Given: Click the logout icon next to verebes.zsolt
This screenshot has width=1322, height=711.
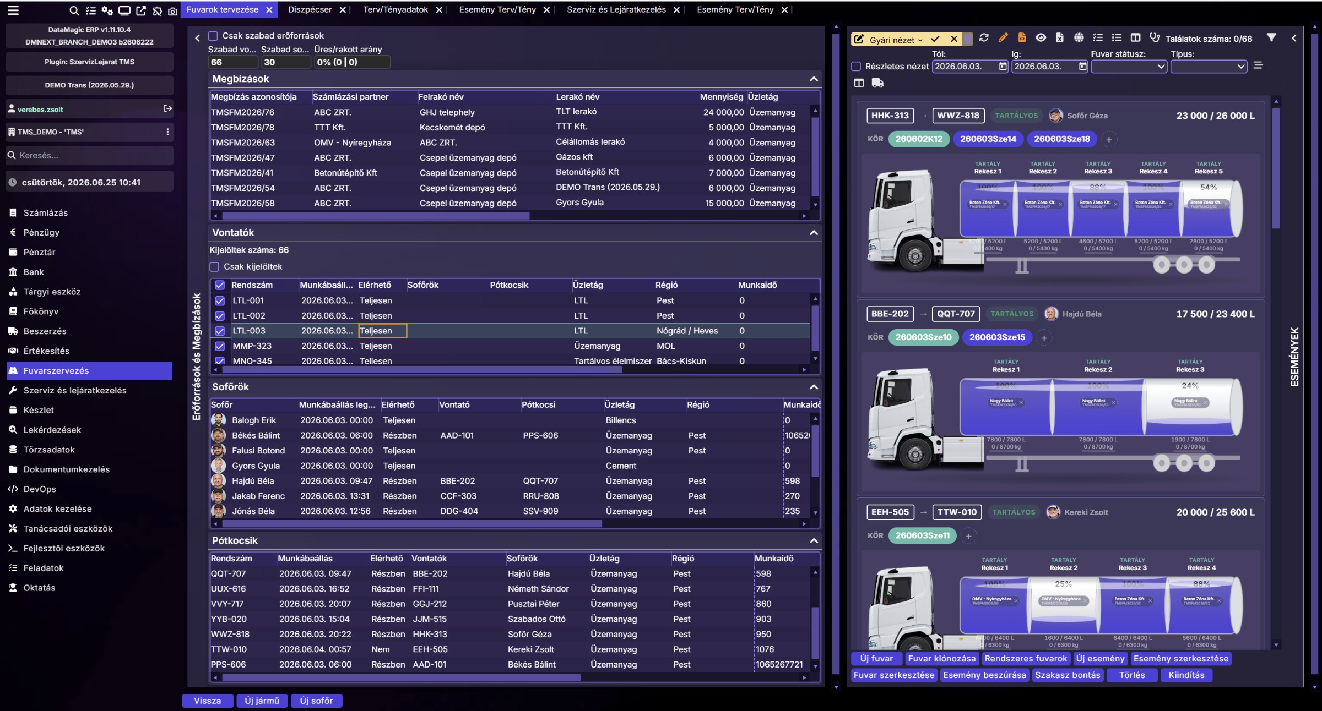Looking at the screenshot, I should (x=167, y=108).
